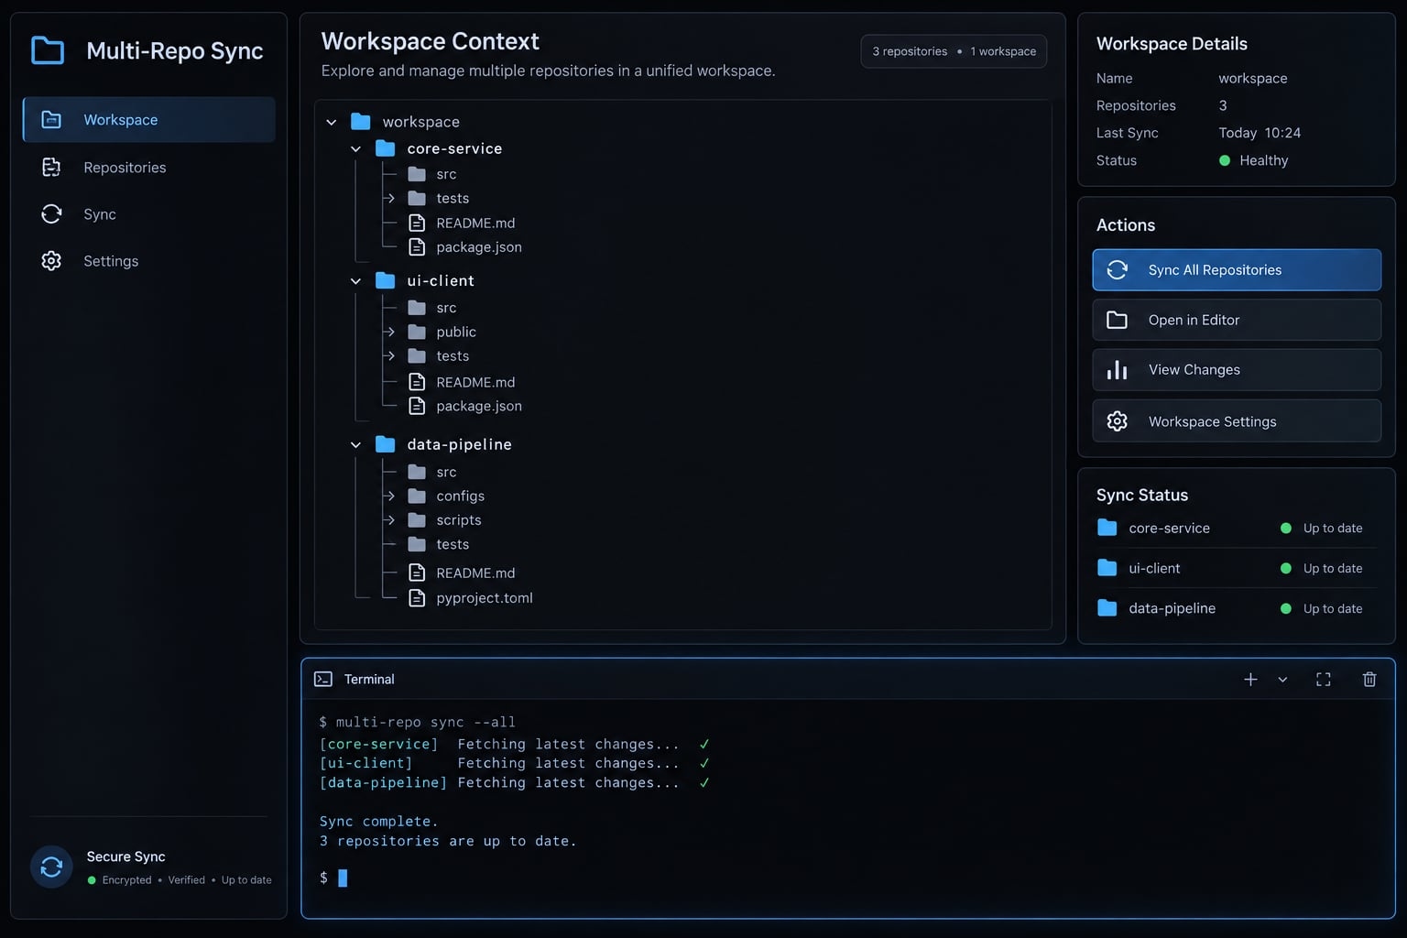Collapse the workspace root tree node
Image resolution: width=1407 pixels, height=938 pixels.
[x=332, y=122]
